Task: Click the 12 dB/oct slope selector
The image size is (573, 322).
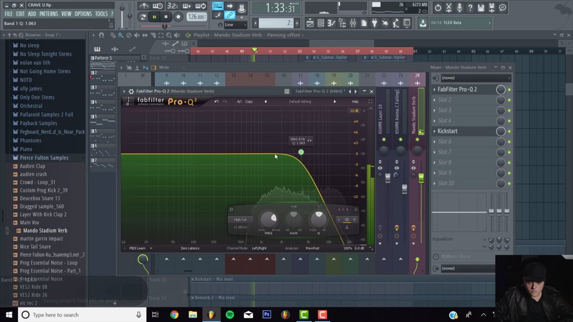Action: (240, 227)
